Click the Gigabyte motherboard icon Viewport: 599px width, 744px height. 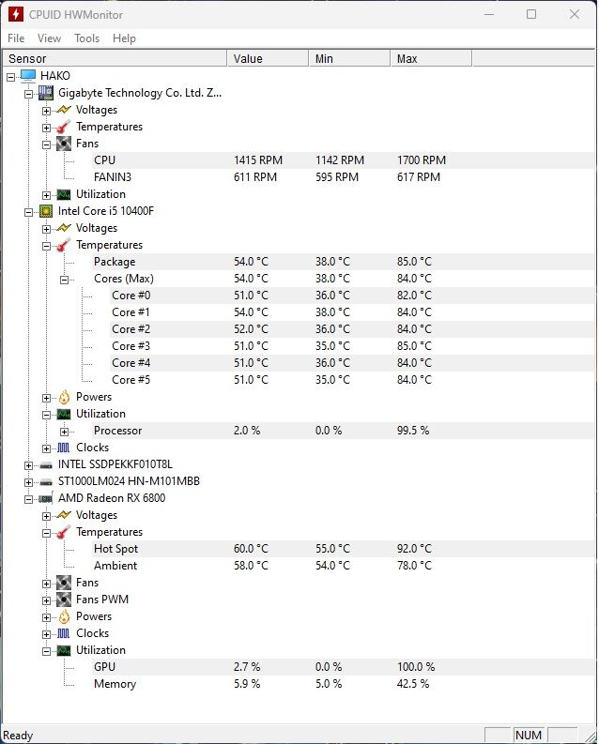point(46,93)
